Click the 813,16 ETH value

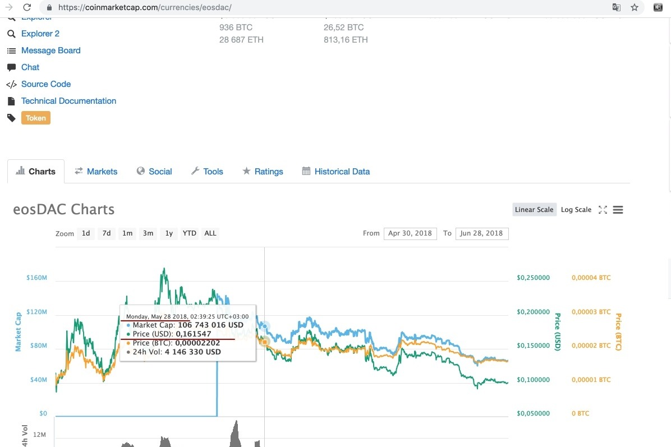pyautogui.click(x=346, y=40)
